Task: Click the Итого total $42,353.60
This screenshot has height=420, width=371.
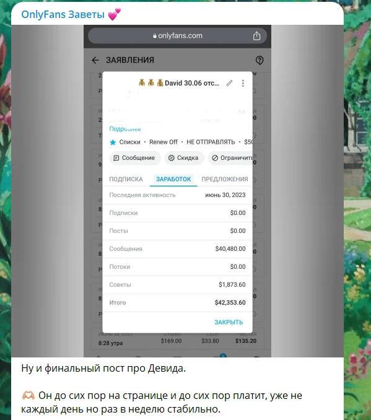Action: pyautogui.click(x=230, y=303)
